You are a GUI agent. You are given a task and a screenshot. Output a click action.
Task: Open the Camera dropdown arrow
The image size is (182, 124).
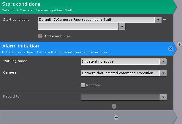pos(163,73)
